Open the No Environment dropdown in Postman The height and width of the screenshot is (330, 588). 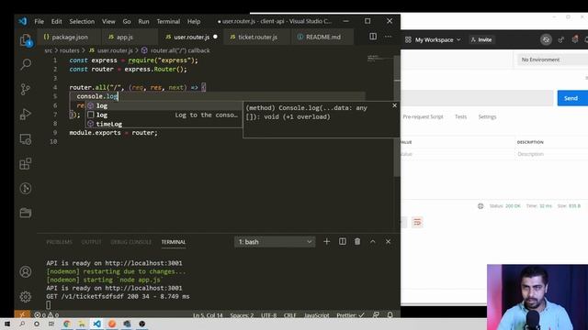point(552,60)
